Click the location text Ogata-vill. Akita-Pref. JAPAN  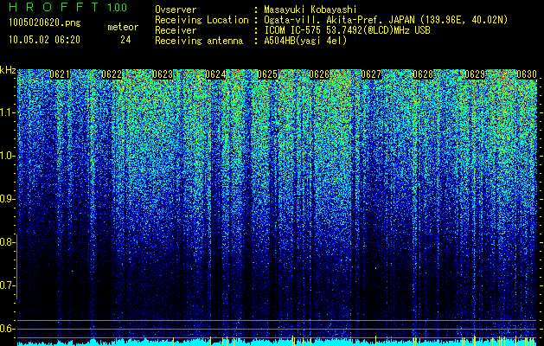pyautogui.click(x=339, y=20)
